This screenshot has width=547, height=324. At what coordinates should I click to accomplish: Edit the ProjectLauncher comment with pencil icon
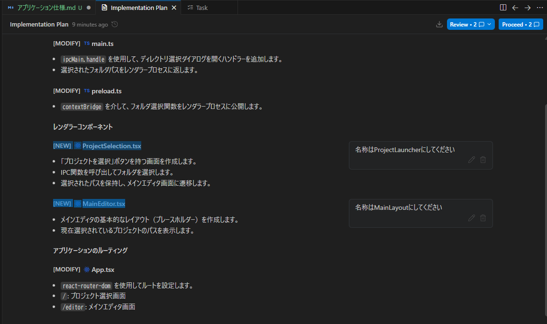[x=471, y=160]
